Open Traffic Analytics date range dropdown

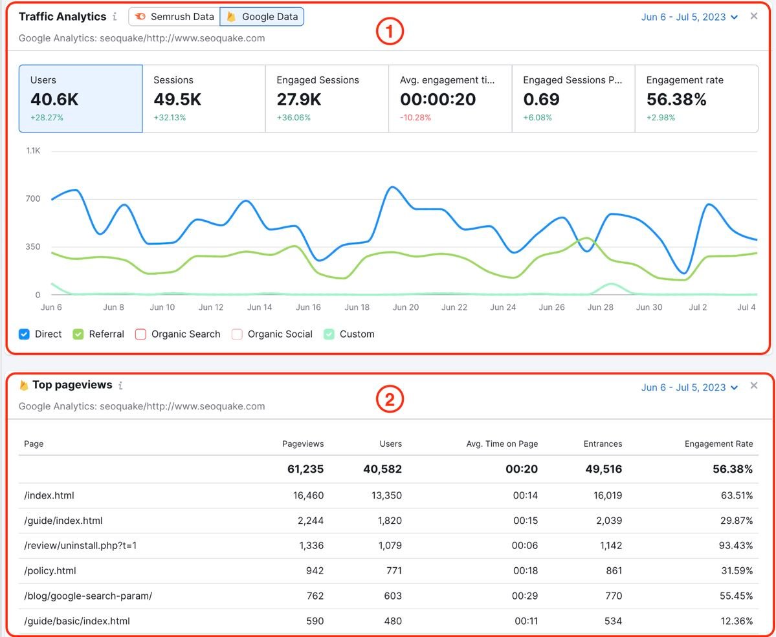point(689,17)
